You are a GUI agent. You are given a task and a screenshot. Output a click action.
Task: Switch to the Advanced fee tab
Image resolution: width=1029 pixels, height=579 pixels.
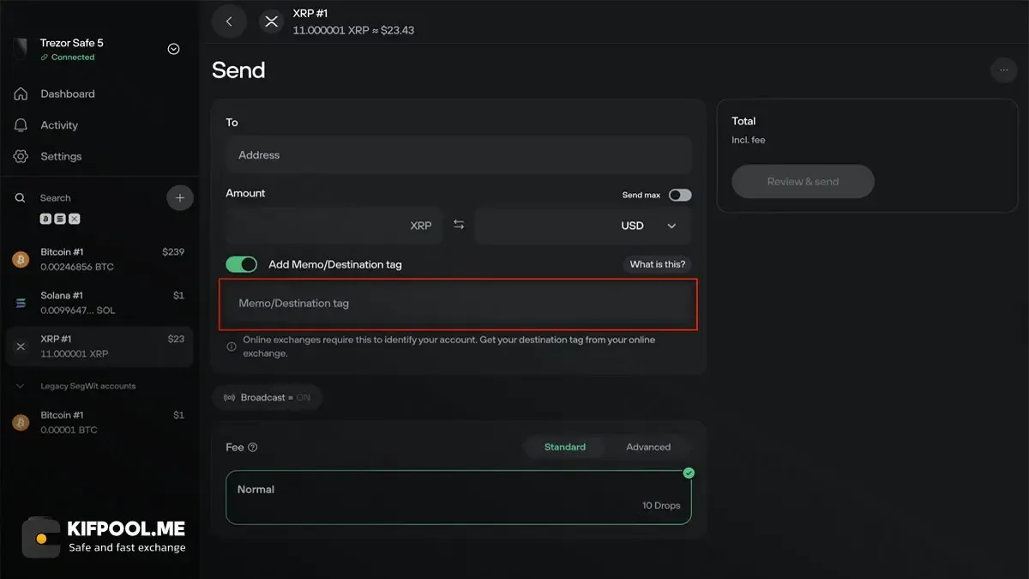tap(648, 447)
